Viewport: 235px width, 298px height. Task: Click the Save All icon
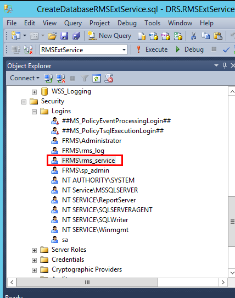pyautogui.click(x=76, y=36)
